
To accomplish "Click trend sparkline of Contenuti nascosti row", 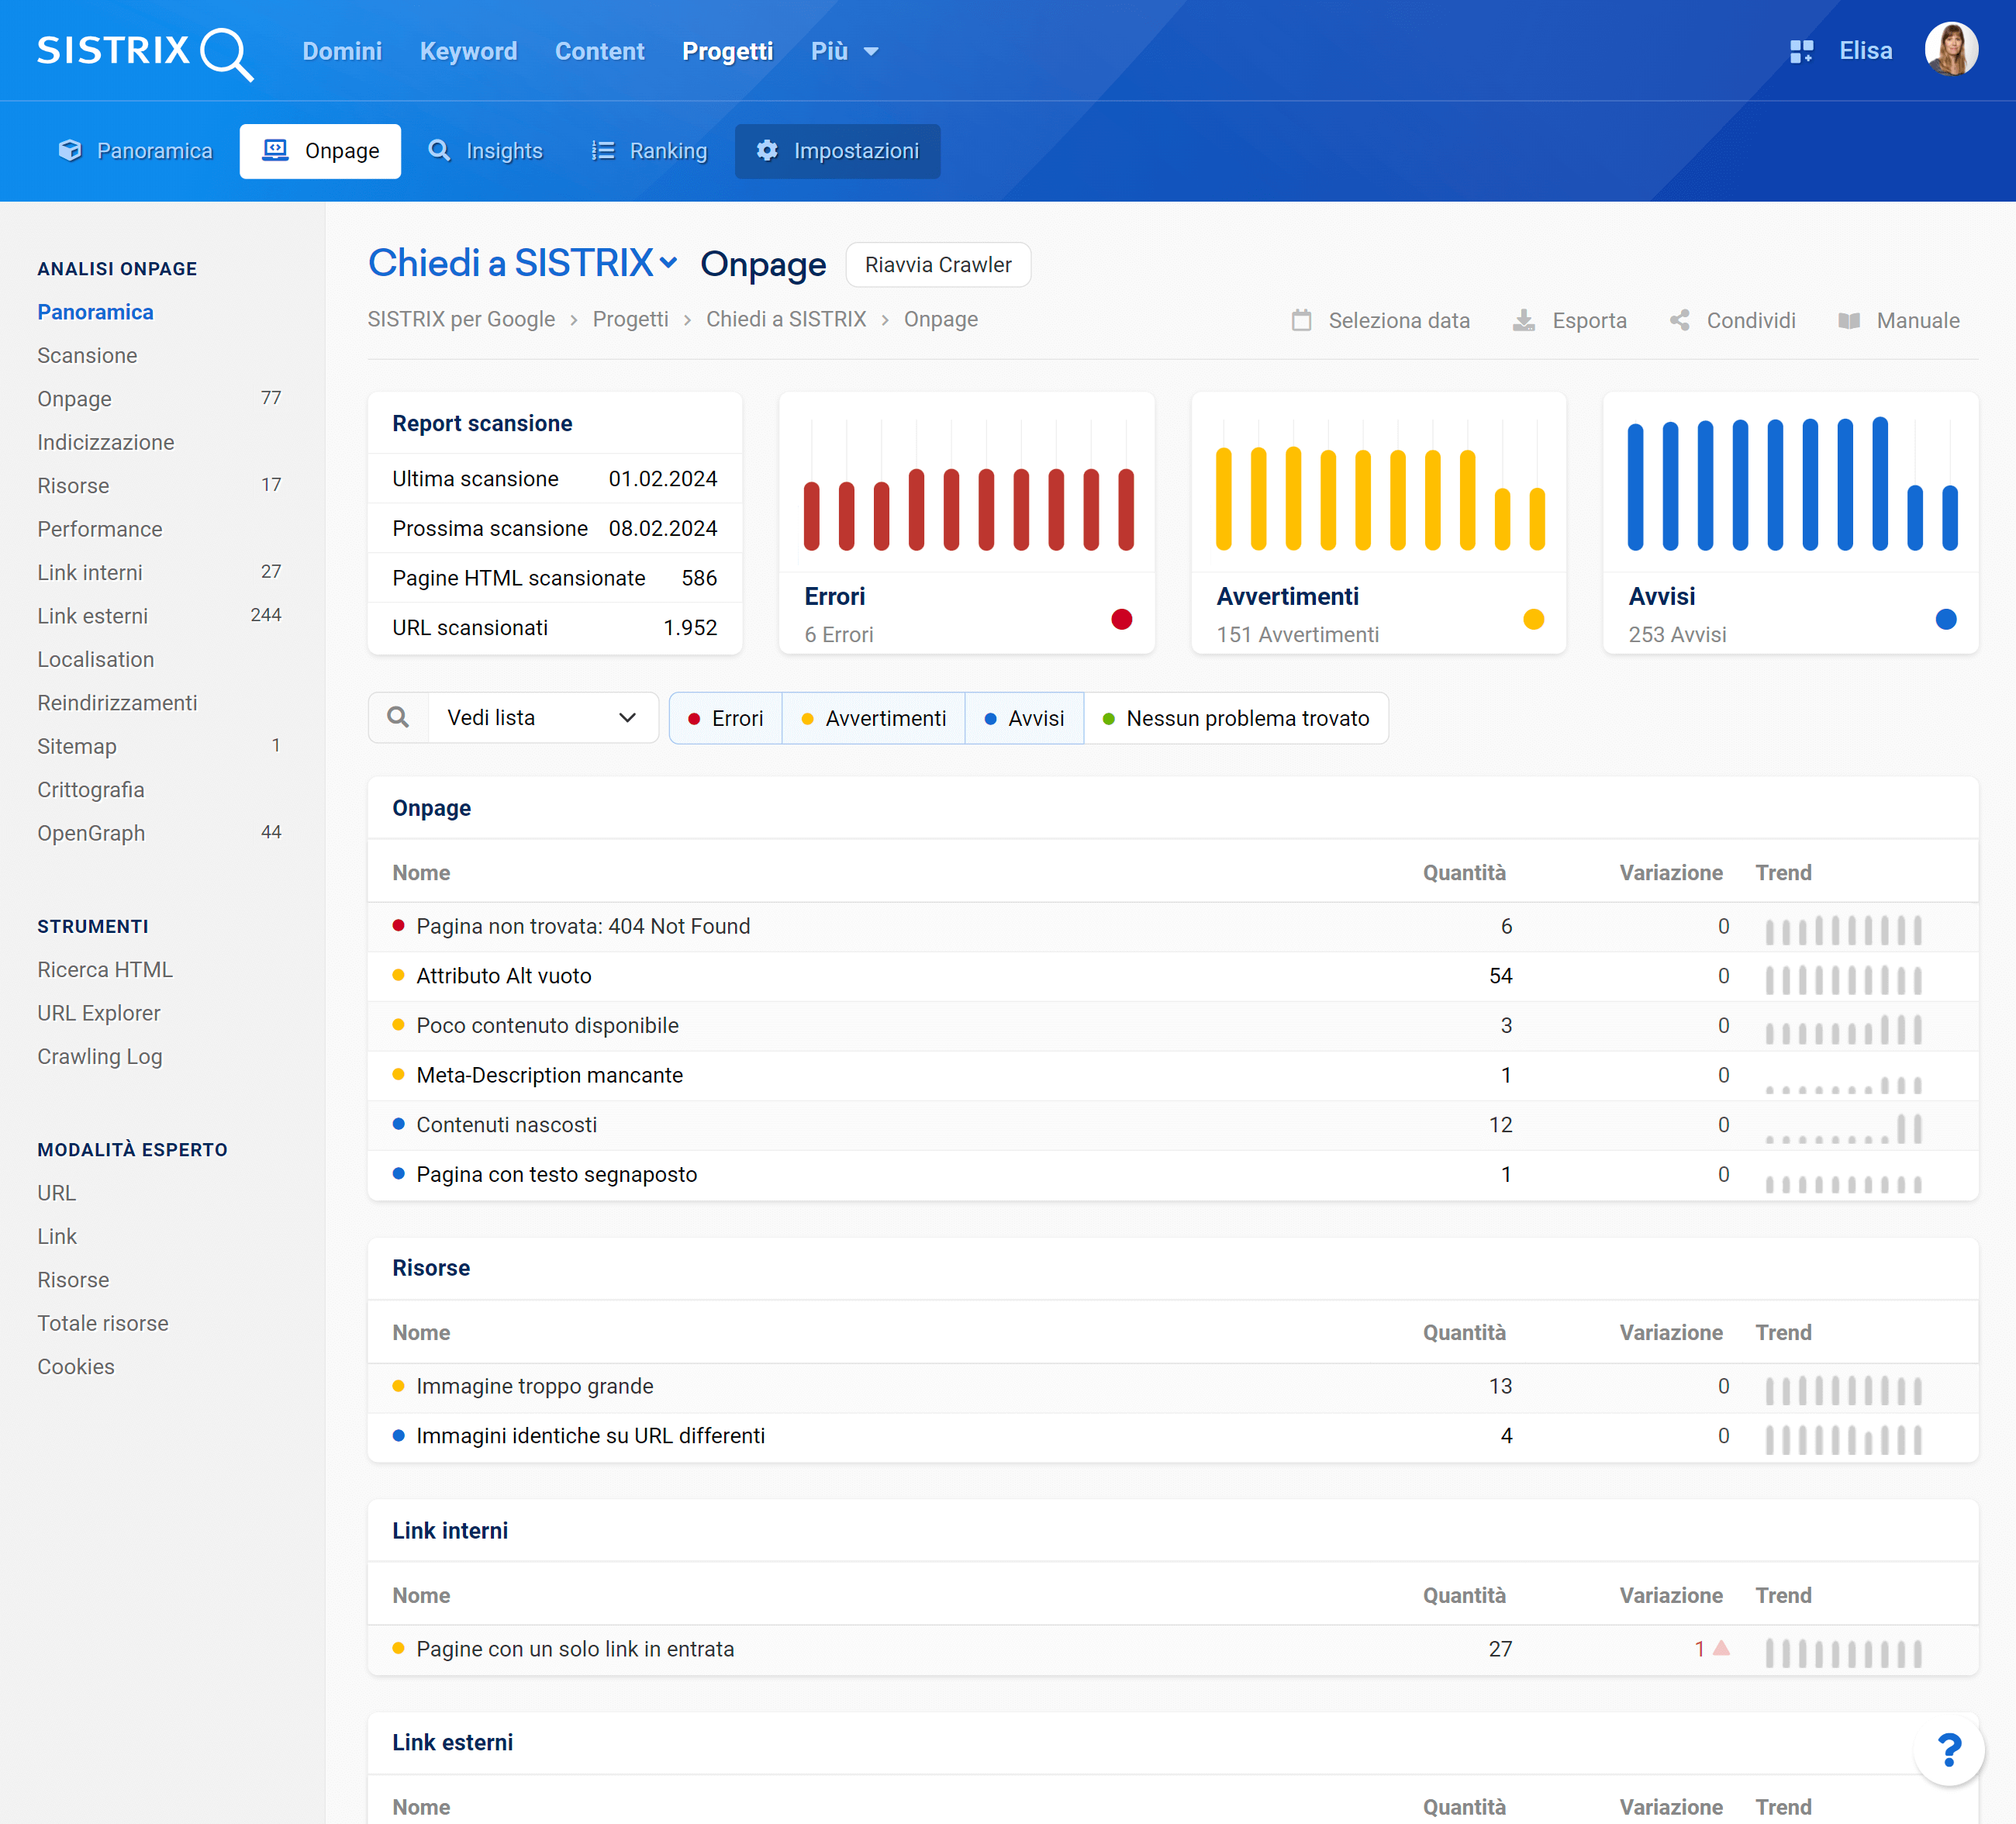I will pos(1843,1128).
